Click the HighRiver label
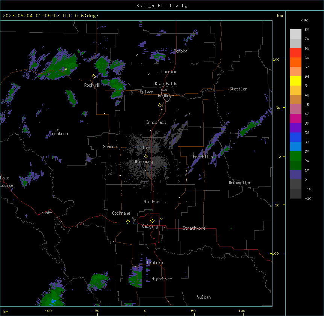 tap(162, 279)
